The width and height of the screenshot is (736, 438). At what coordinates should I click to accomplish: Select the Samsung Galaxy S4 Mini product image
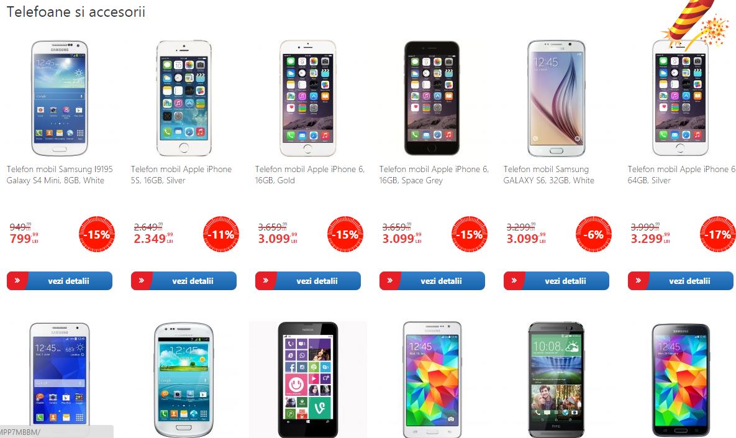coord(60,98)
